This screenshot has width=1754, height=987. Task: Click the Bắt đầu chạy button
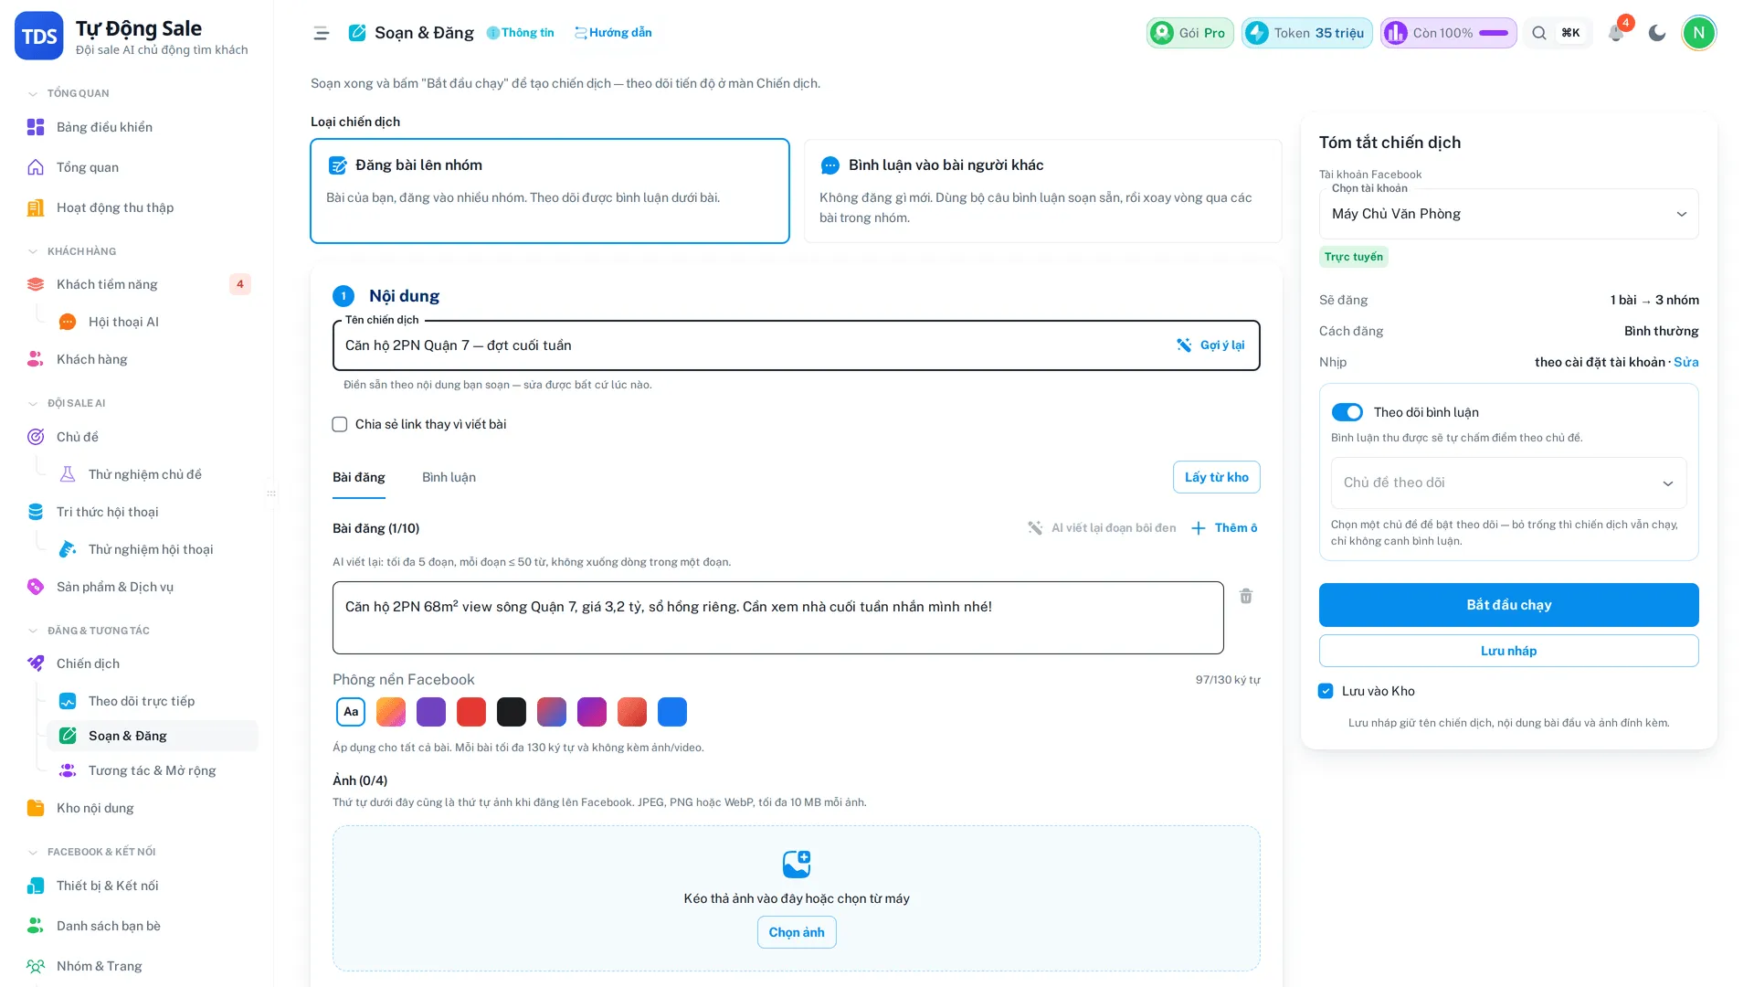pyautogui.click(x=1508, y=605)
